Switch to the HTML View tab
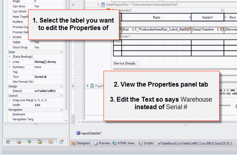 (x=124, y=143)
